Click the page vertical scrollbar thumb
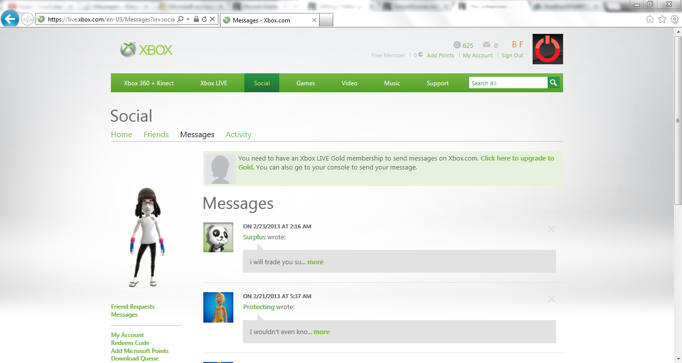682x363 pixels. tap(678, 121)
